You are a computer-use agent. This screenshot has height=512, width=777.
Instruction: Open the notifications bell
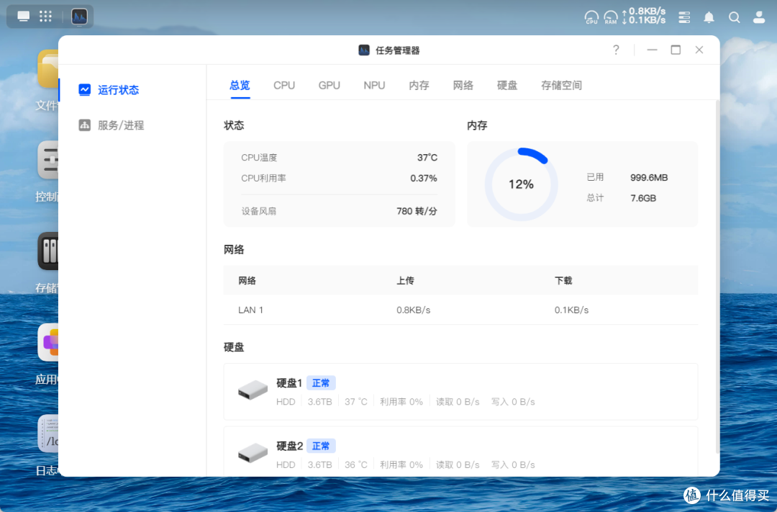pyautogui.click(x=709, y=17)
